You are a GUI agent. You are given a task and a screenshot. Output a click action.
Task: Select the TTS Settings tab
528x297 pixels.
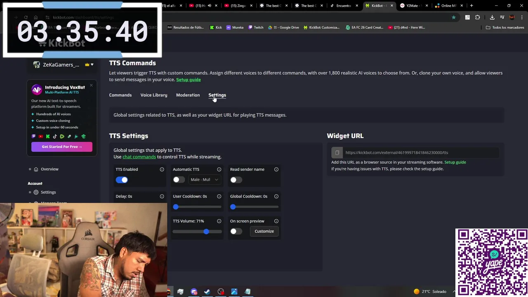pyautogui.click(x=217, y=95)
